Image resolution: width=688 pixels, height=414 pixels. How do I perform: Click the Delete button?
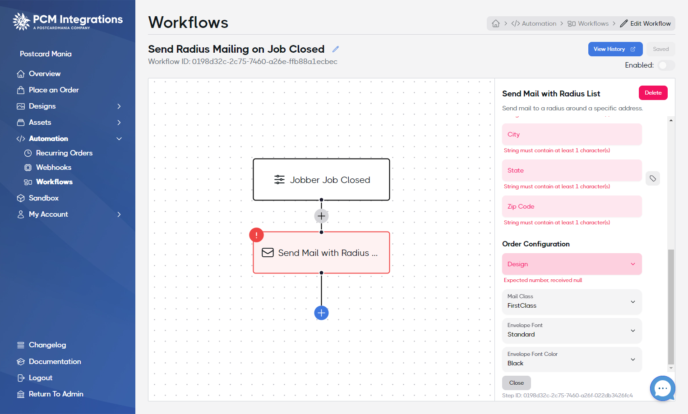point(653,93)
